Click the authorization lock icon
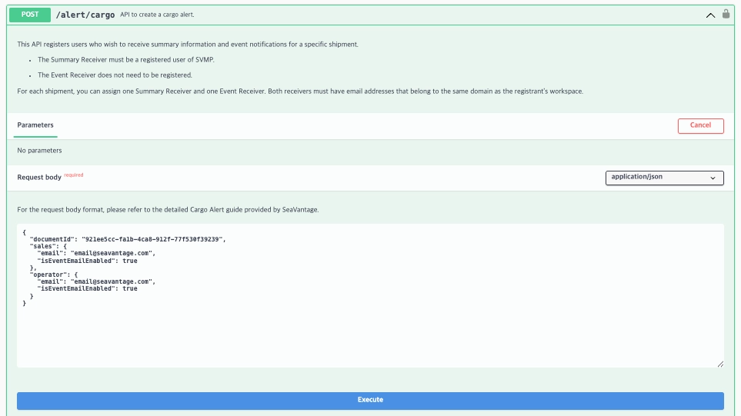The image size is (741, 416). click(726, 14)
